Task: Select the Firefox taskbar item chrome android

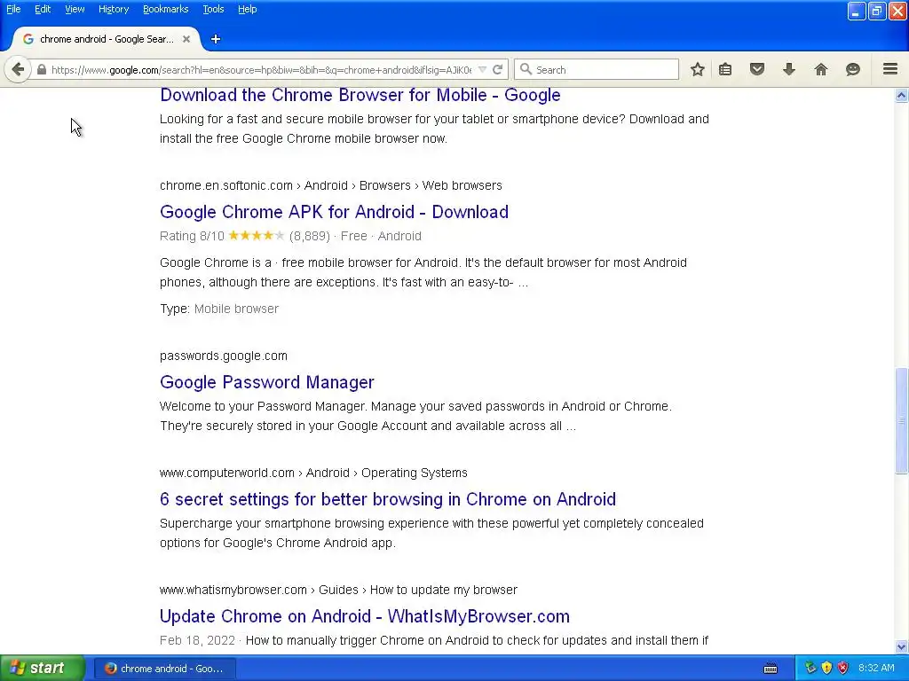Action: 165,669
